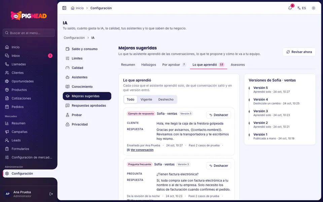Open Campañas in the sidebar
Image resolution: width=323 pixels, height=202 pixels.
point(29,132)
